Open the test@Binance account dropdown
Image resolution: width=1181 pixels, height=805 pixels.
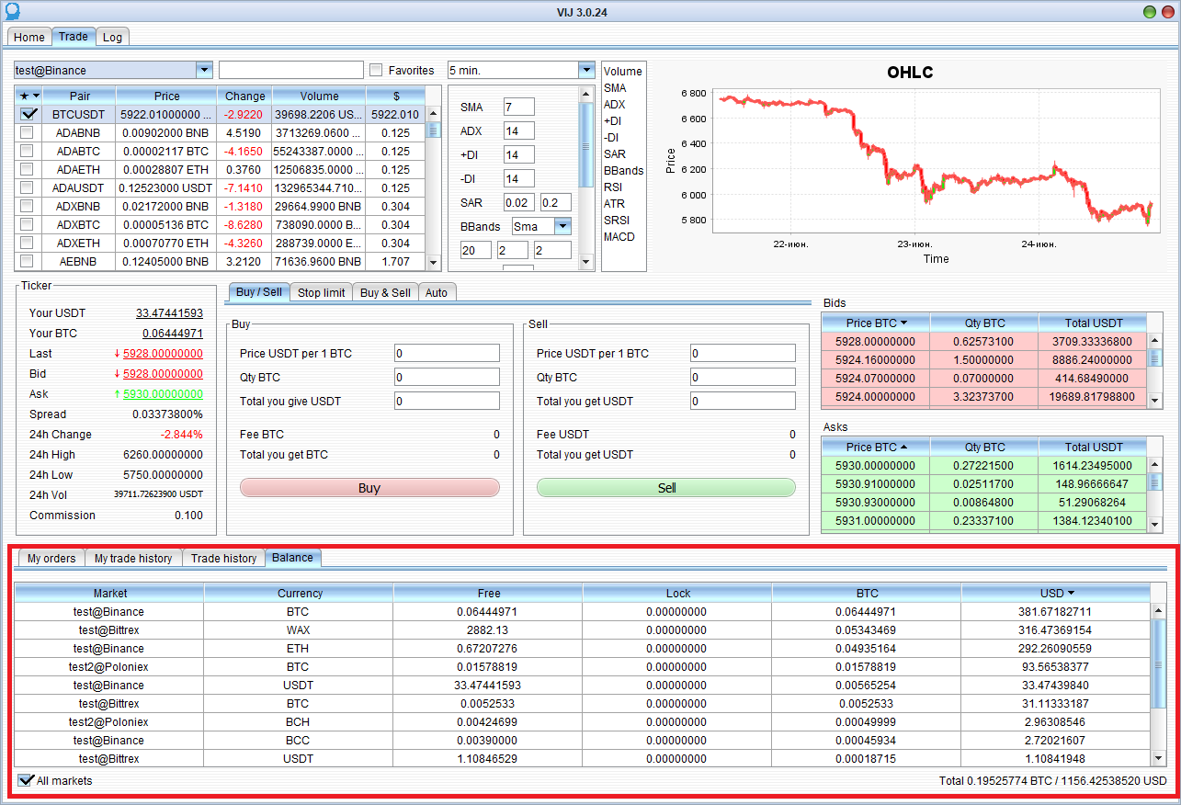point(203,71)
